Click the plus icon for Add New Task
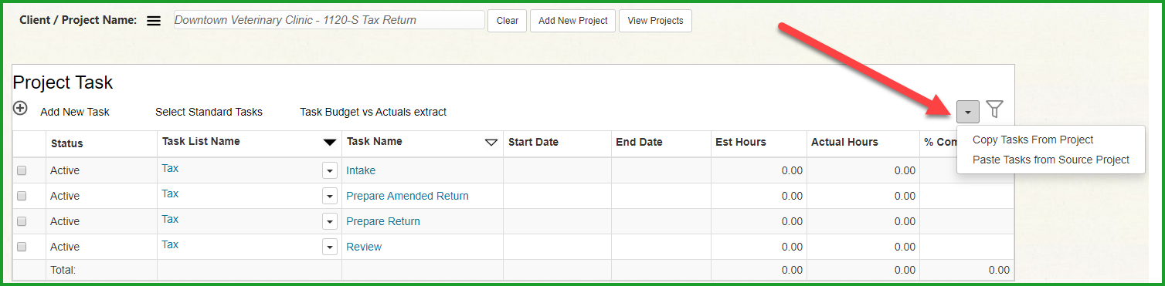Viewport: 1165px width, 286px height. [21, 109]
